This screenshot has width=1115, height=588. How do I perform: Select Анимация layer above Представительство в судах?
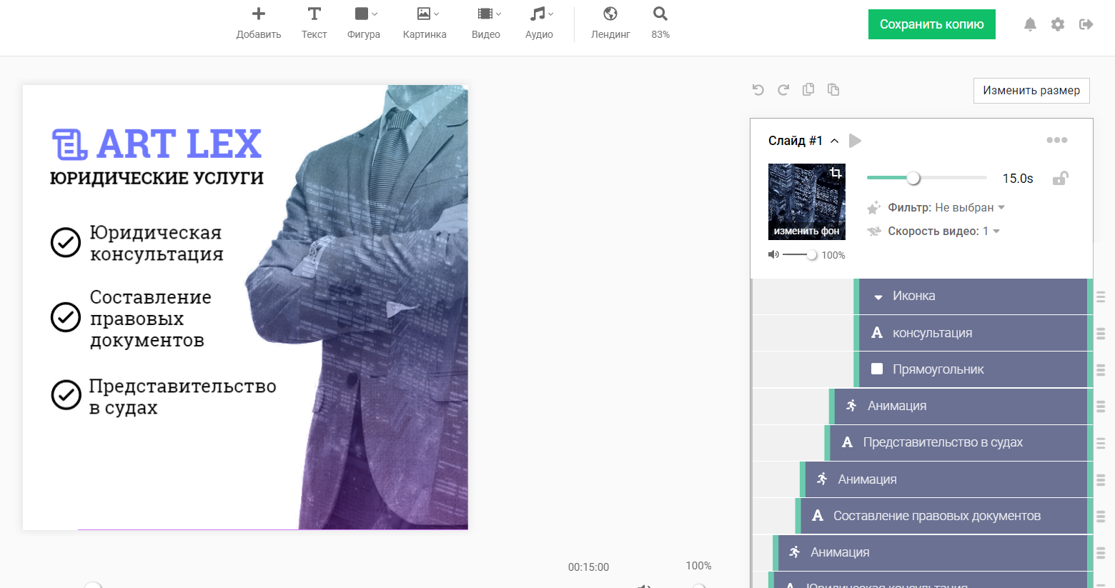click(x=961, y=406)
